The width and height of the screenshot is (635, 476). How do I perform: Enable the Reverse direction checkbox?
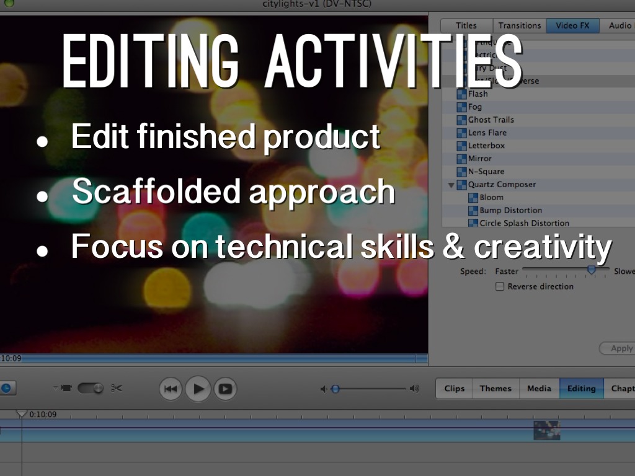(x=500, y=286)
